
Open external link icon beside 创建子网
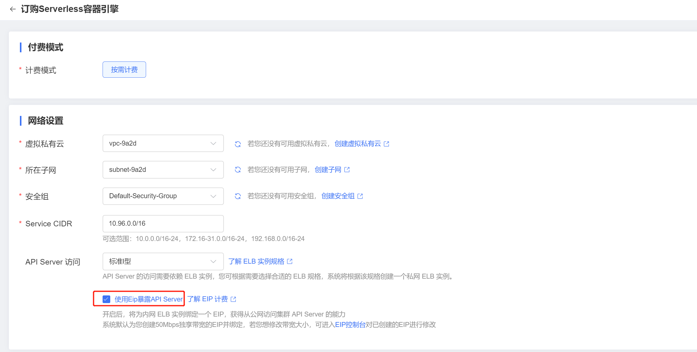pos(347,170)
